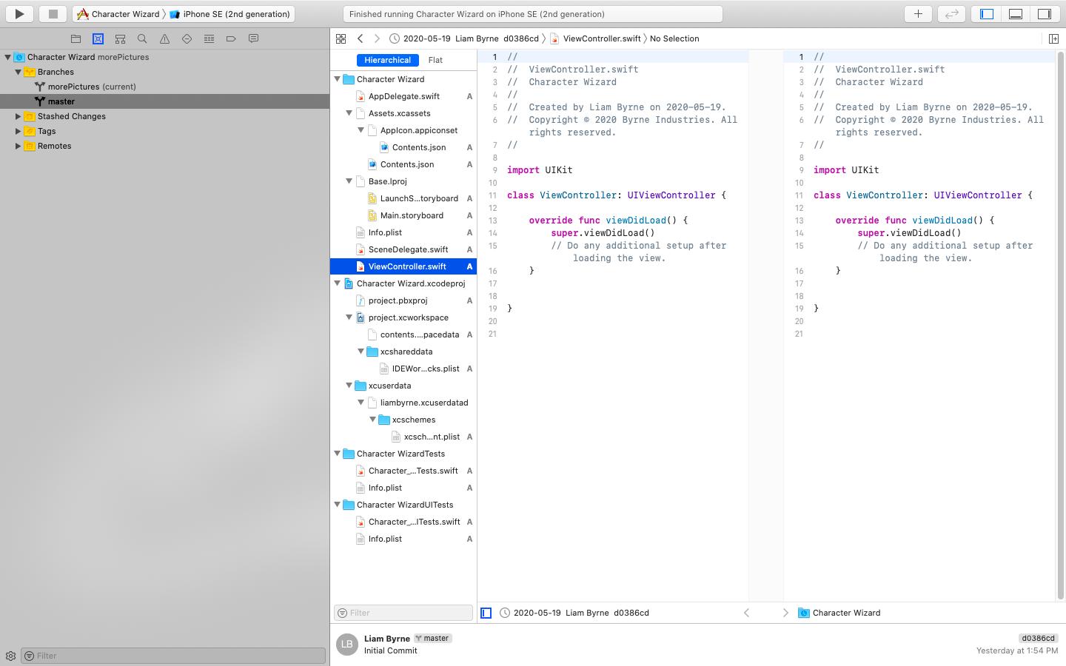1066x666 pixels.
Task: Select the master branch
Action: [x=164, y=101]
